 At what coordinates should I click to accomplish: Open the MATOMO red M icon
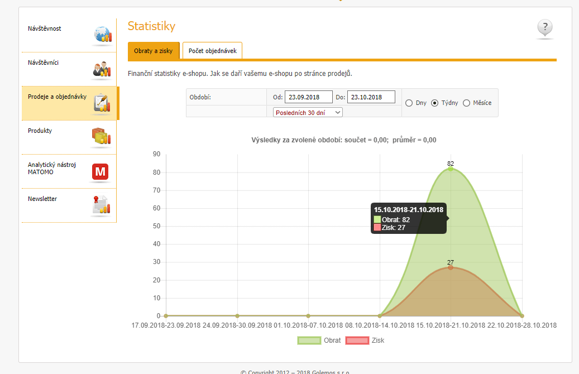100,172
